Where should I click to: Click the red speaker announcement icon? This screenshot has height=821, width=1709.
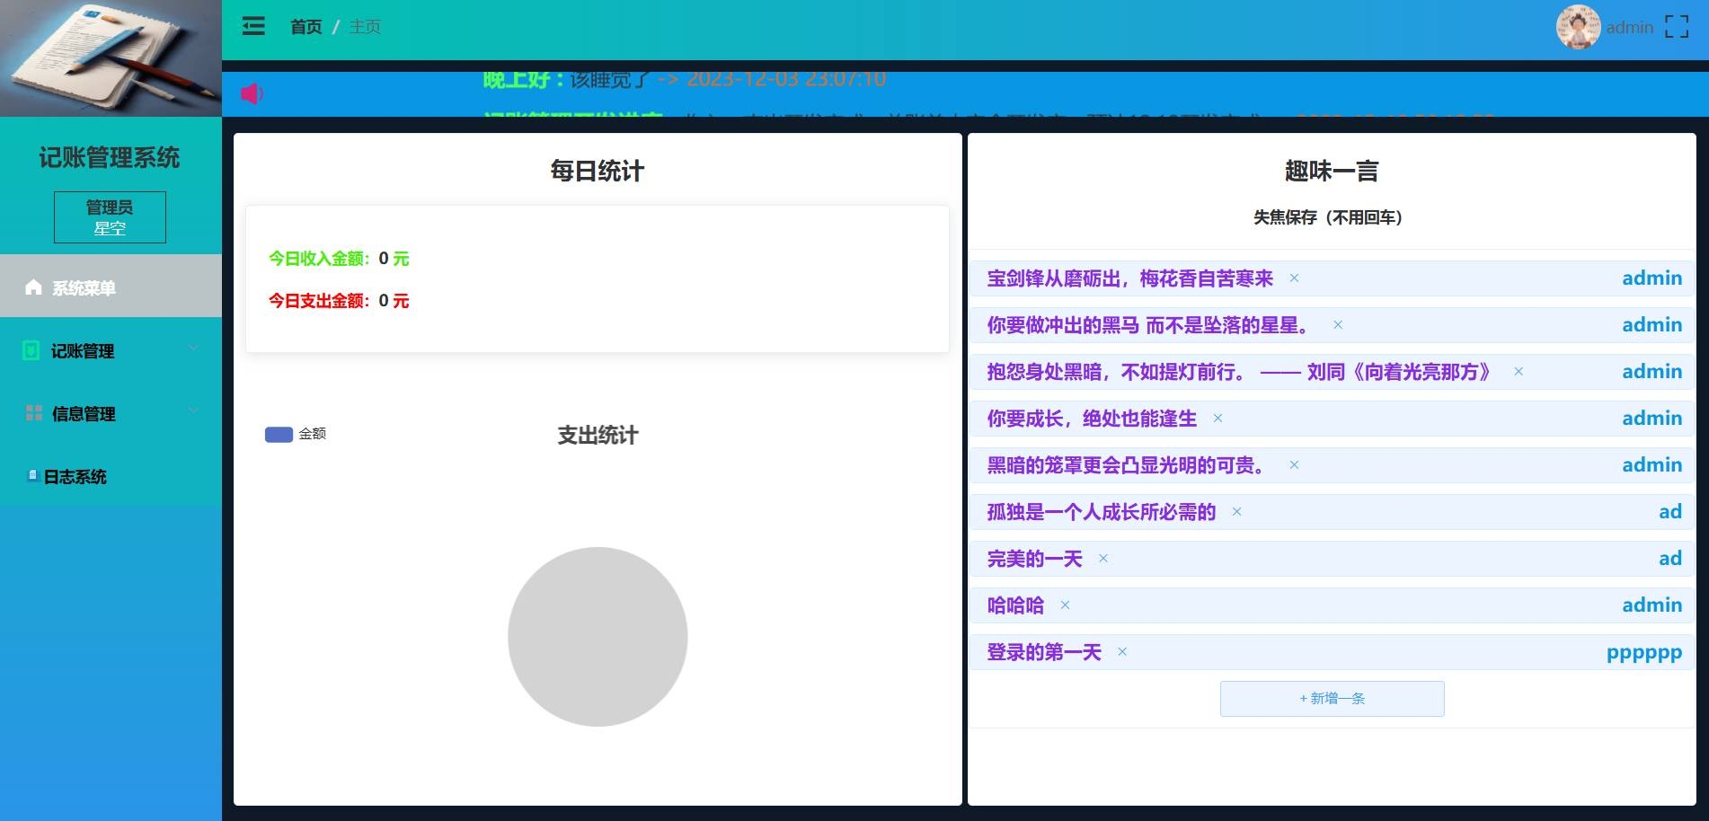pyautogui.click(x=252, y=93)
